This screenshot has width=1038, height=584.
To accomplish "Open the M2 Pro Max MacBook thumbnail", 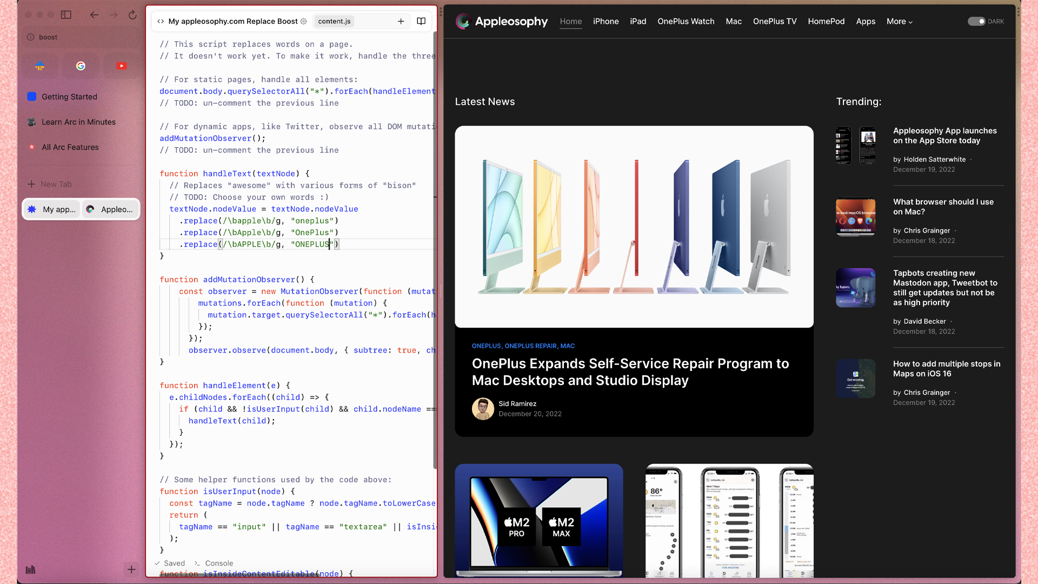I will click(x=539, y=520).
